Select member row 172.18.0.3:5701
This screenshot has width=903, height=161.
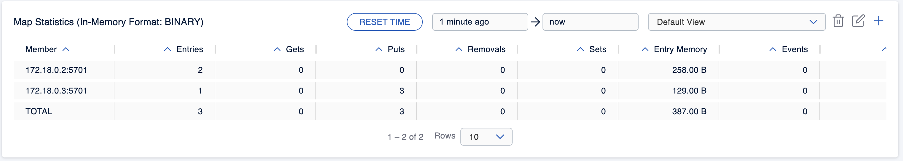pyautogui.click(x=56, y=91)
